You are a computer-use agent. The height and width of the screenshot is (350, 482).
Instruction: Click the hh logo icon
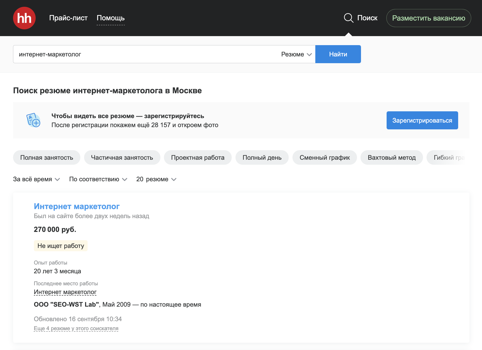pos(24,18)
